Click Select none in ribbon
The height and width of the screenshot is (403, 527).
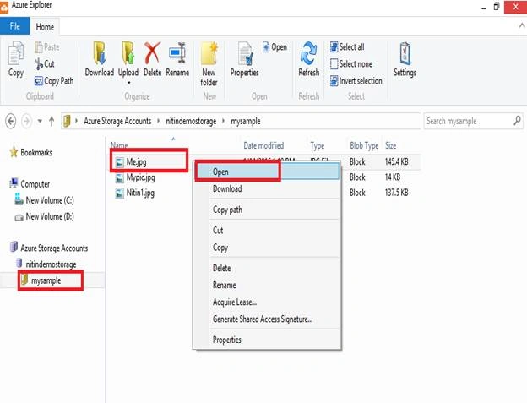pyautogui.click(x=351, y=64)
